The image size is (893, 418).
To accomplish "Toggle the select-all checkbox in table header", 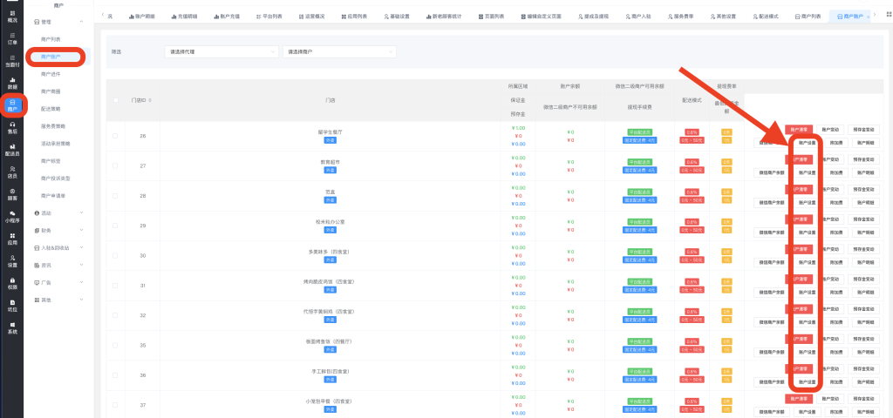I will pos(116,101).
